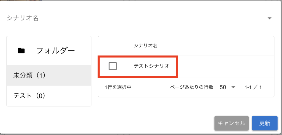This screenshot has width=282, height=135.
Task: Click the シナリオ名 column header
Action: pyautogui.click(x=146, y=46)
